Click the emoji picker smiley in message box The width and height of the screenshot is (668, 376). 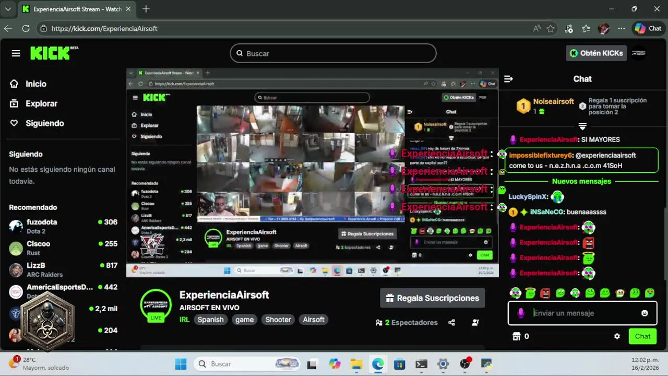point(645,313)
